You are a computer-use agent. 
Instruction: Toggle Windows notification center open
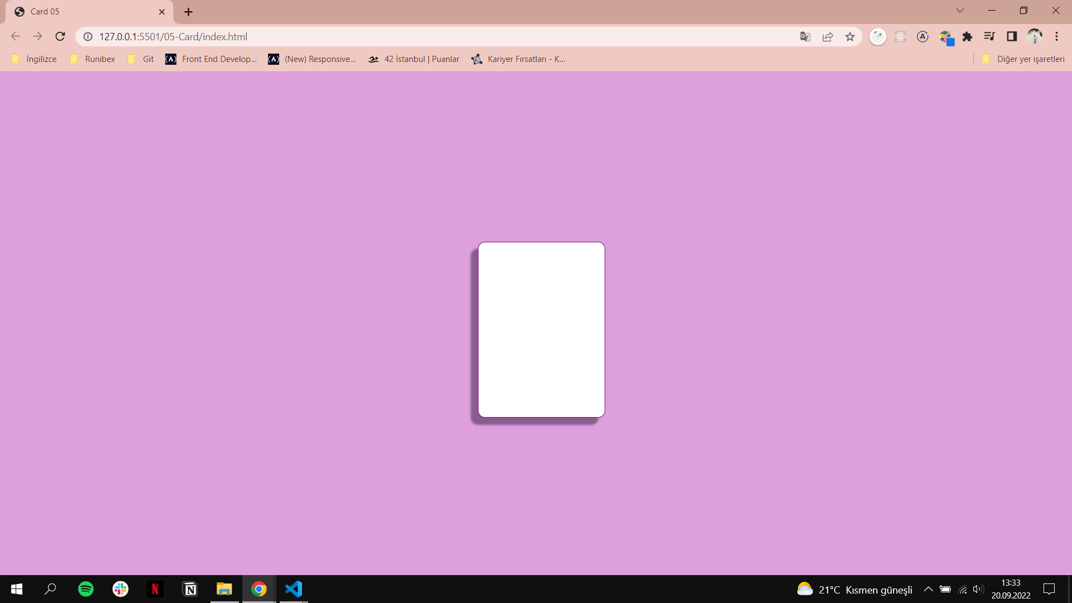pos(1049,589)
